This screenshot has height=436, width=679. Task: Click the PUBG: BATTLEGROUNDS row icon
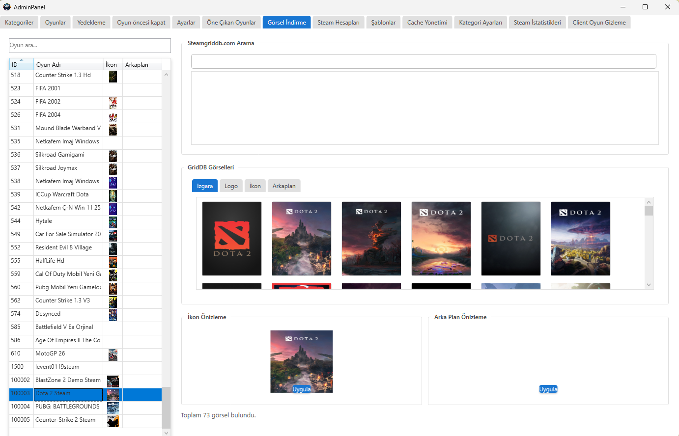[113, 408]
